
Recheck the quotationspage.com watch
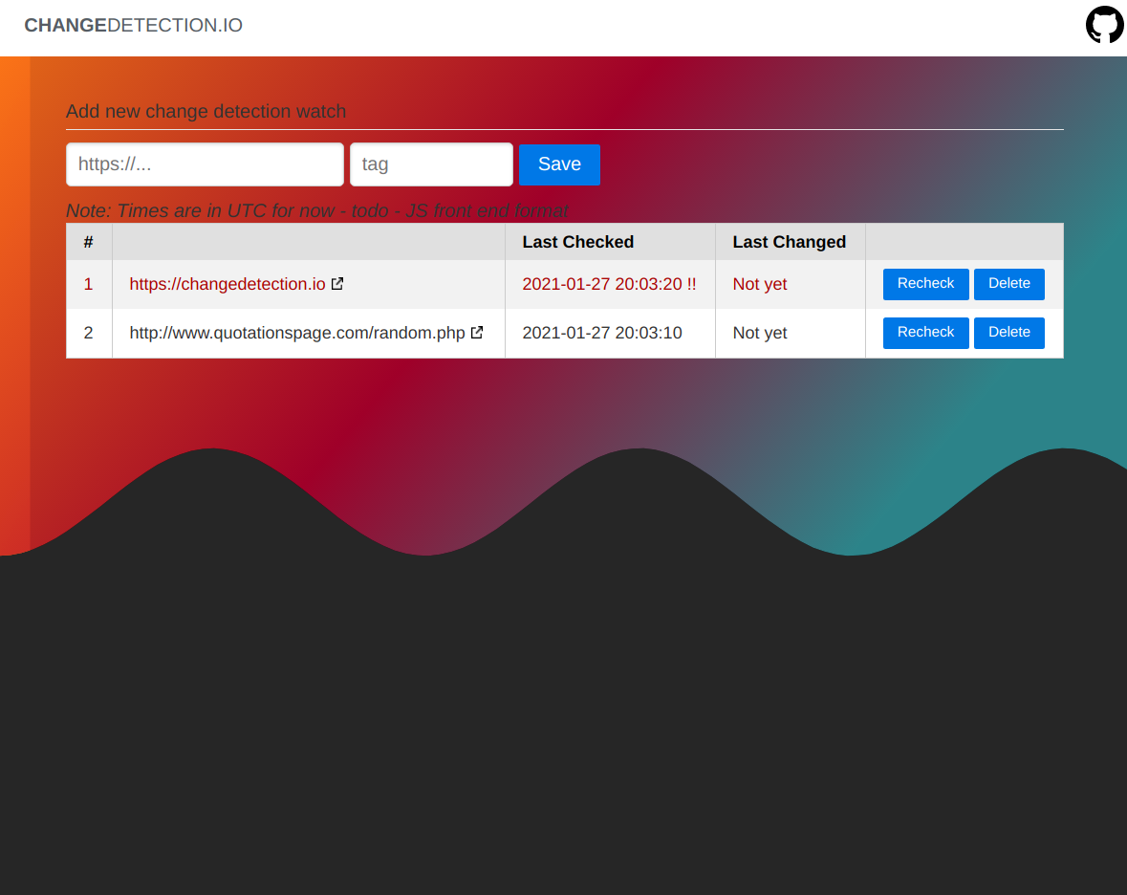click(x=925, y=333)
